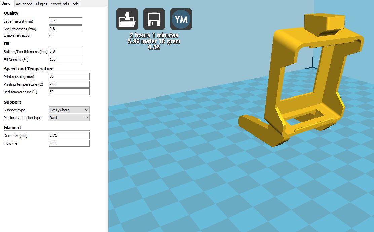374x232 pixels.
Task: Switch to the Advanced tab
Action: (x=24, y=4)
